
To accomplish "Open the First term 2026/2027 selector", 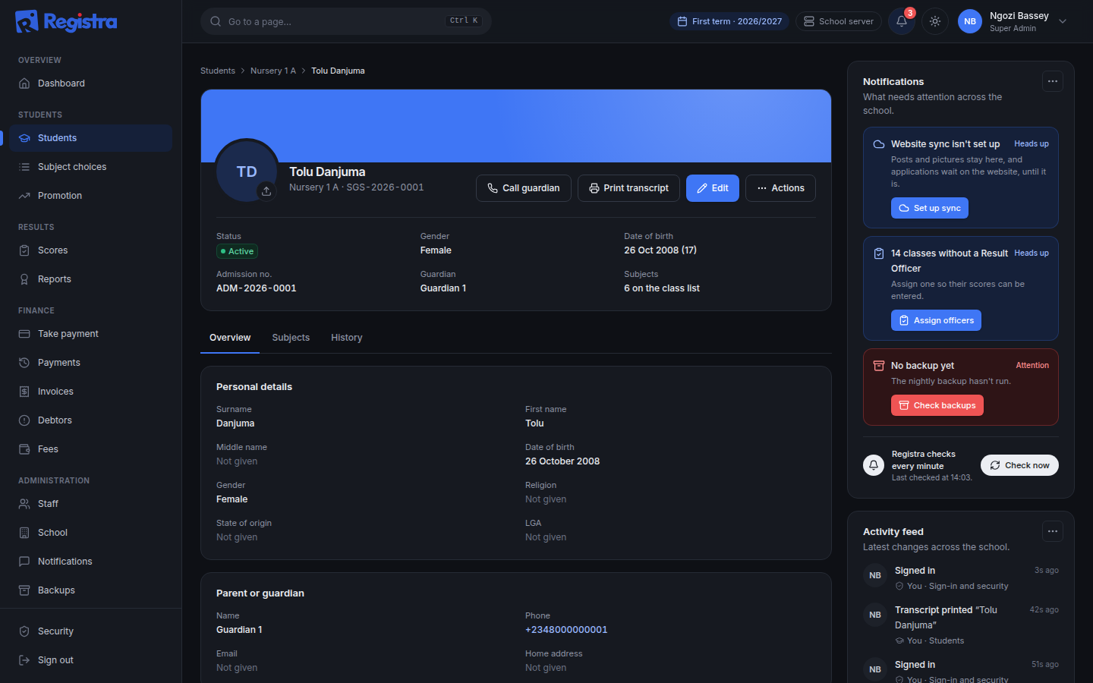I will click(x=729, y=21).
